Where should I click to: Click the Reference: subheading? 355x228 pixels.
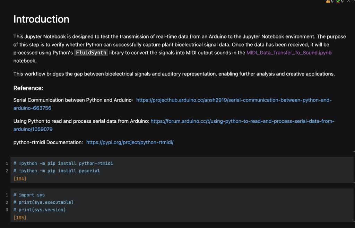coord(28,88)
